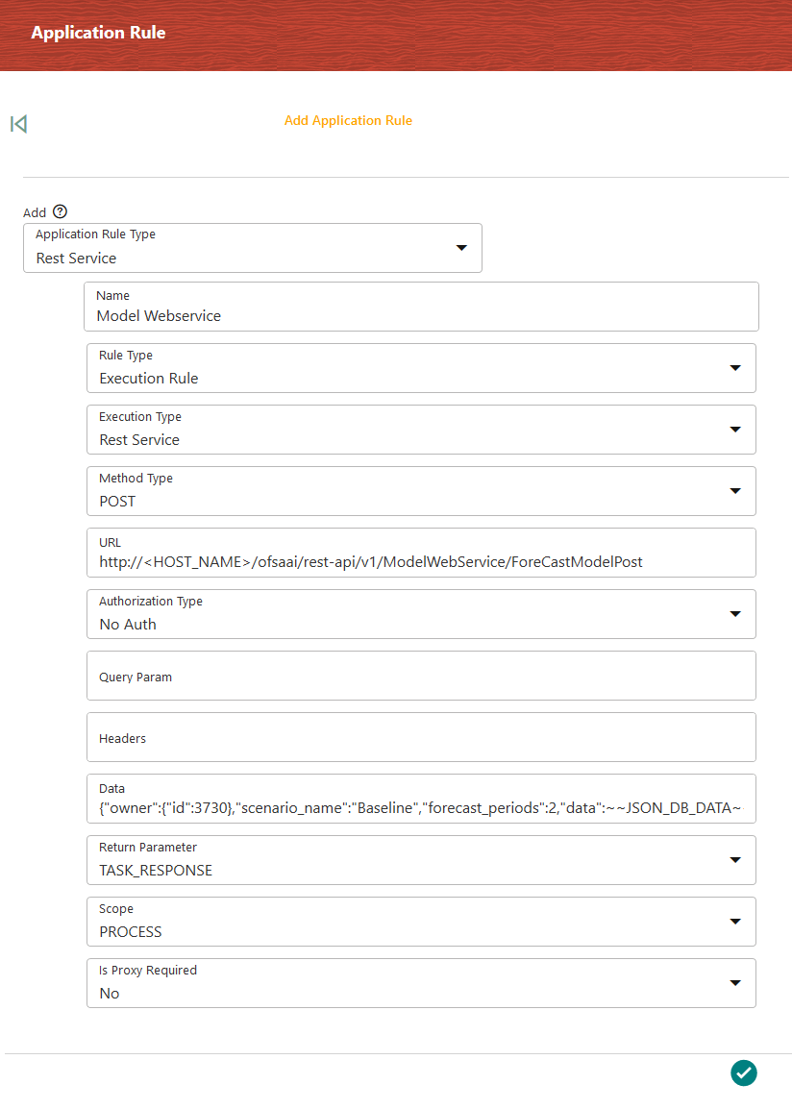Expand the Execution Type dropdown

click(421, 430)
